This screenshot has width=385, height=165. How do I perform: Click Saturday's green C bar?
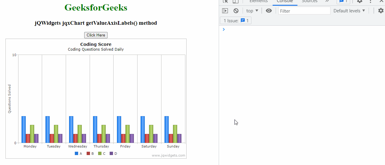[151, 134]
